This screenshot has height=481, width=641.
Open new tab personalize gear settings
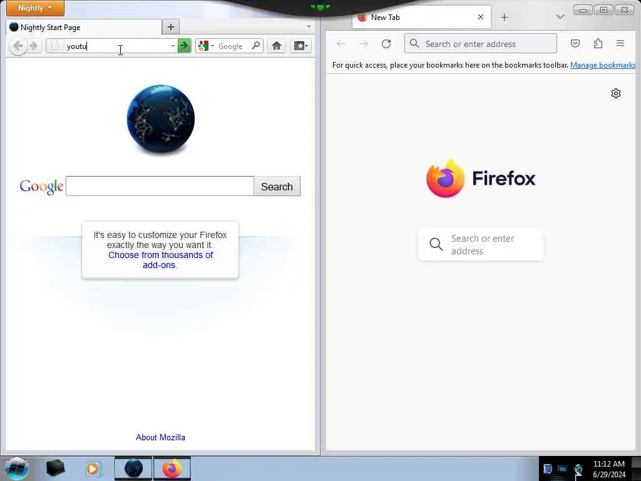[x=616, y=94]
